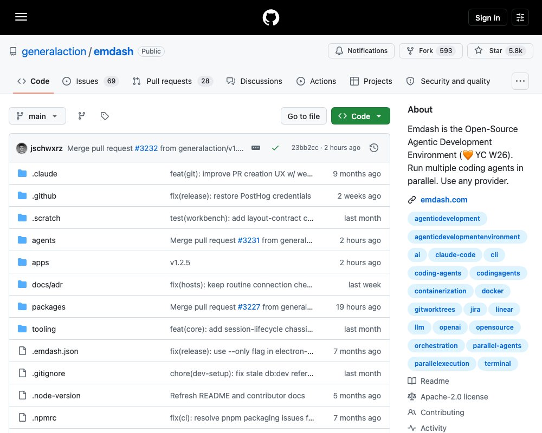The width and height of the screenshot is (542, 433).
Task: Open the commit history clock icon
Action: coord(374,148)
